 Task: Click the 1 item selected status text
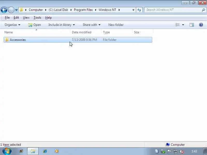point(11,145)
